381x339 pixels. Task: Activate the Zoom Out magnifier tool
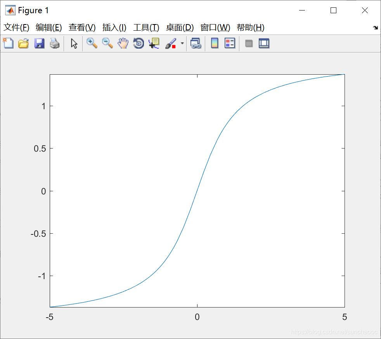tap(107, 44)
